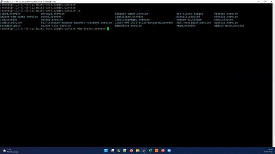Open File Explorer from the taskbar
Image resolution: width=275 pixels, height=154 pixels.
[x=137, y=151]
